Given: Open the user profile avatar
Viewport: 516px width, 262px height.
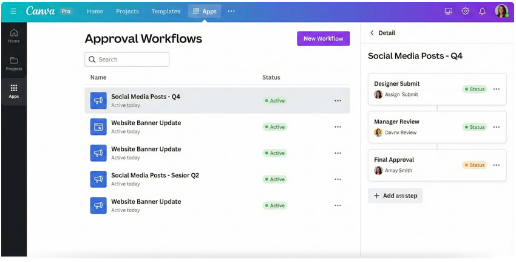Looking at the screenshot, I should 501,11.
